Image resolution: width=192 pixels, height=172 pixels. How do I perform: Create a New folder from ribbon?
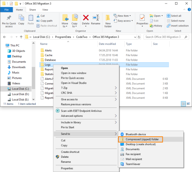(x=108, y=21)
